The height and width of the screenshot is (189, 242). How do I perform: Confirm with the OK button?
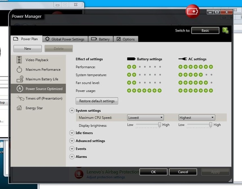point(153,172)
